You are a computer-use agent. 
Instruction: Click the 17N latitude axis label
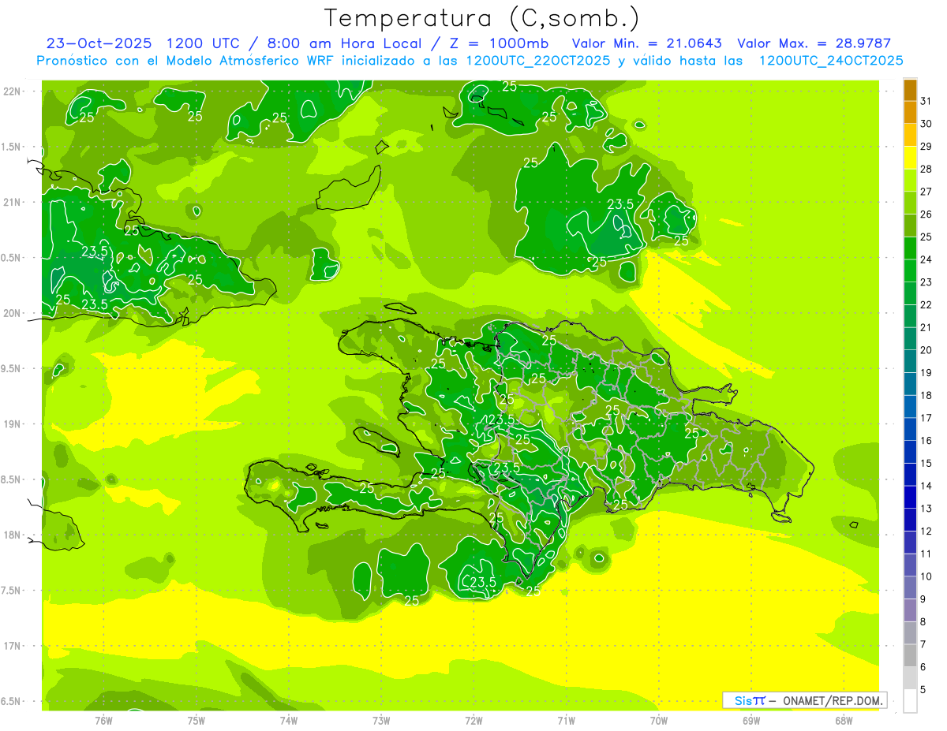[x=12, y=646]
